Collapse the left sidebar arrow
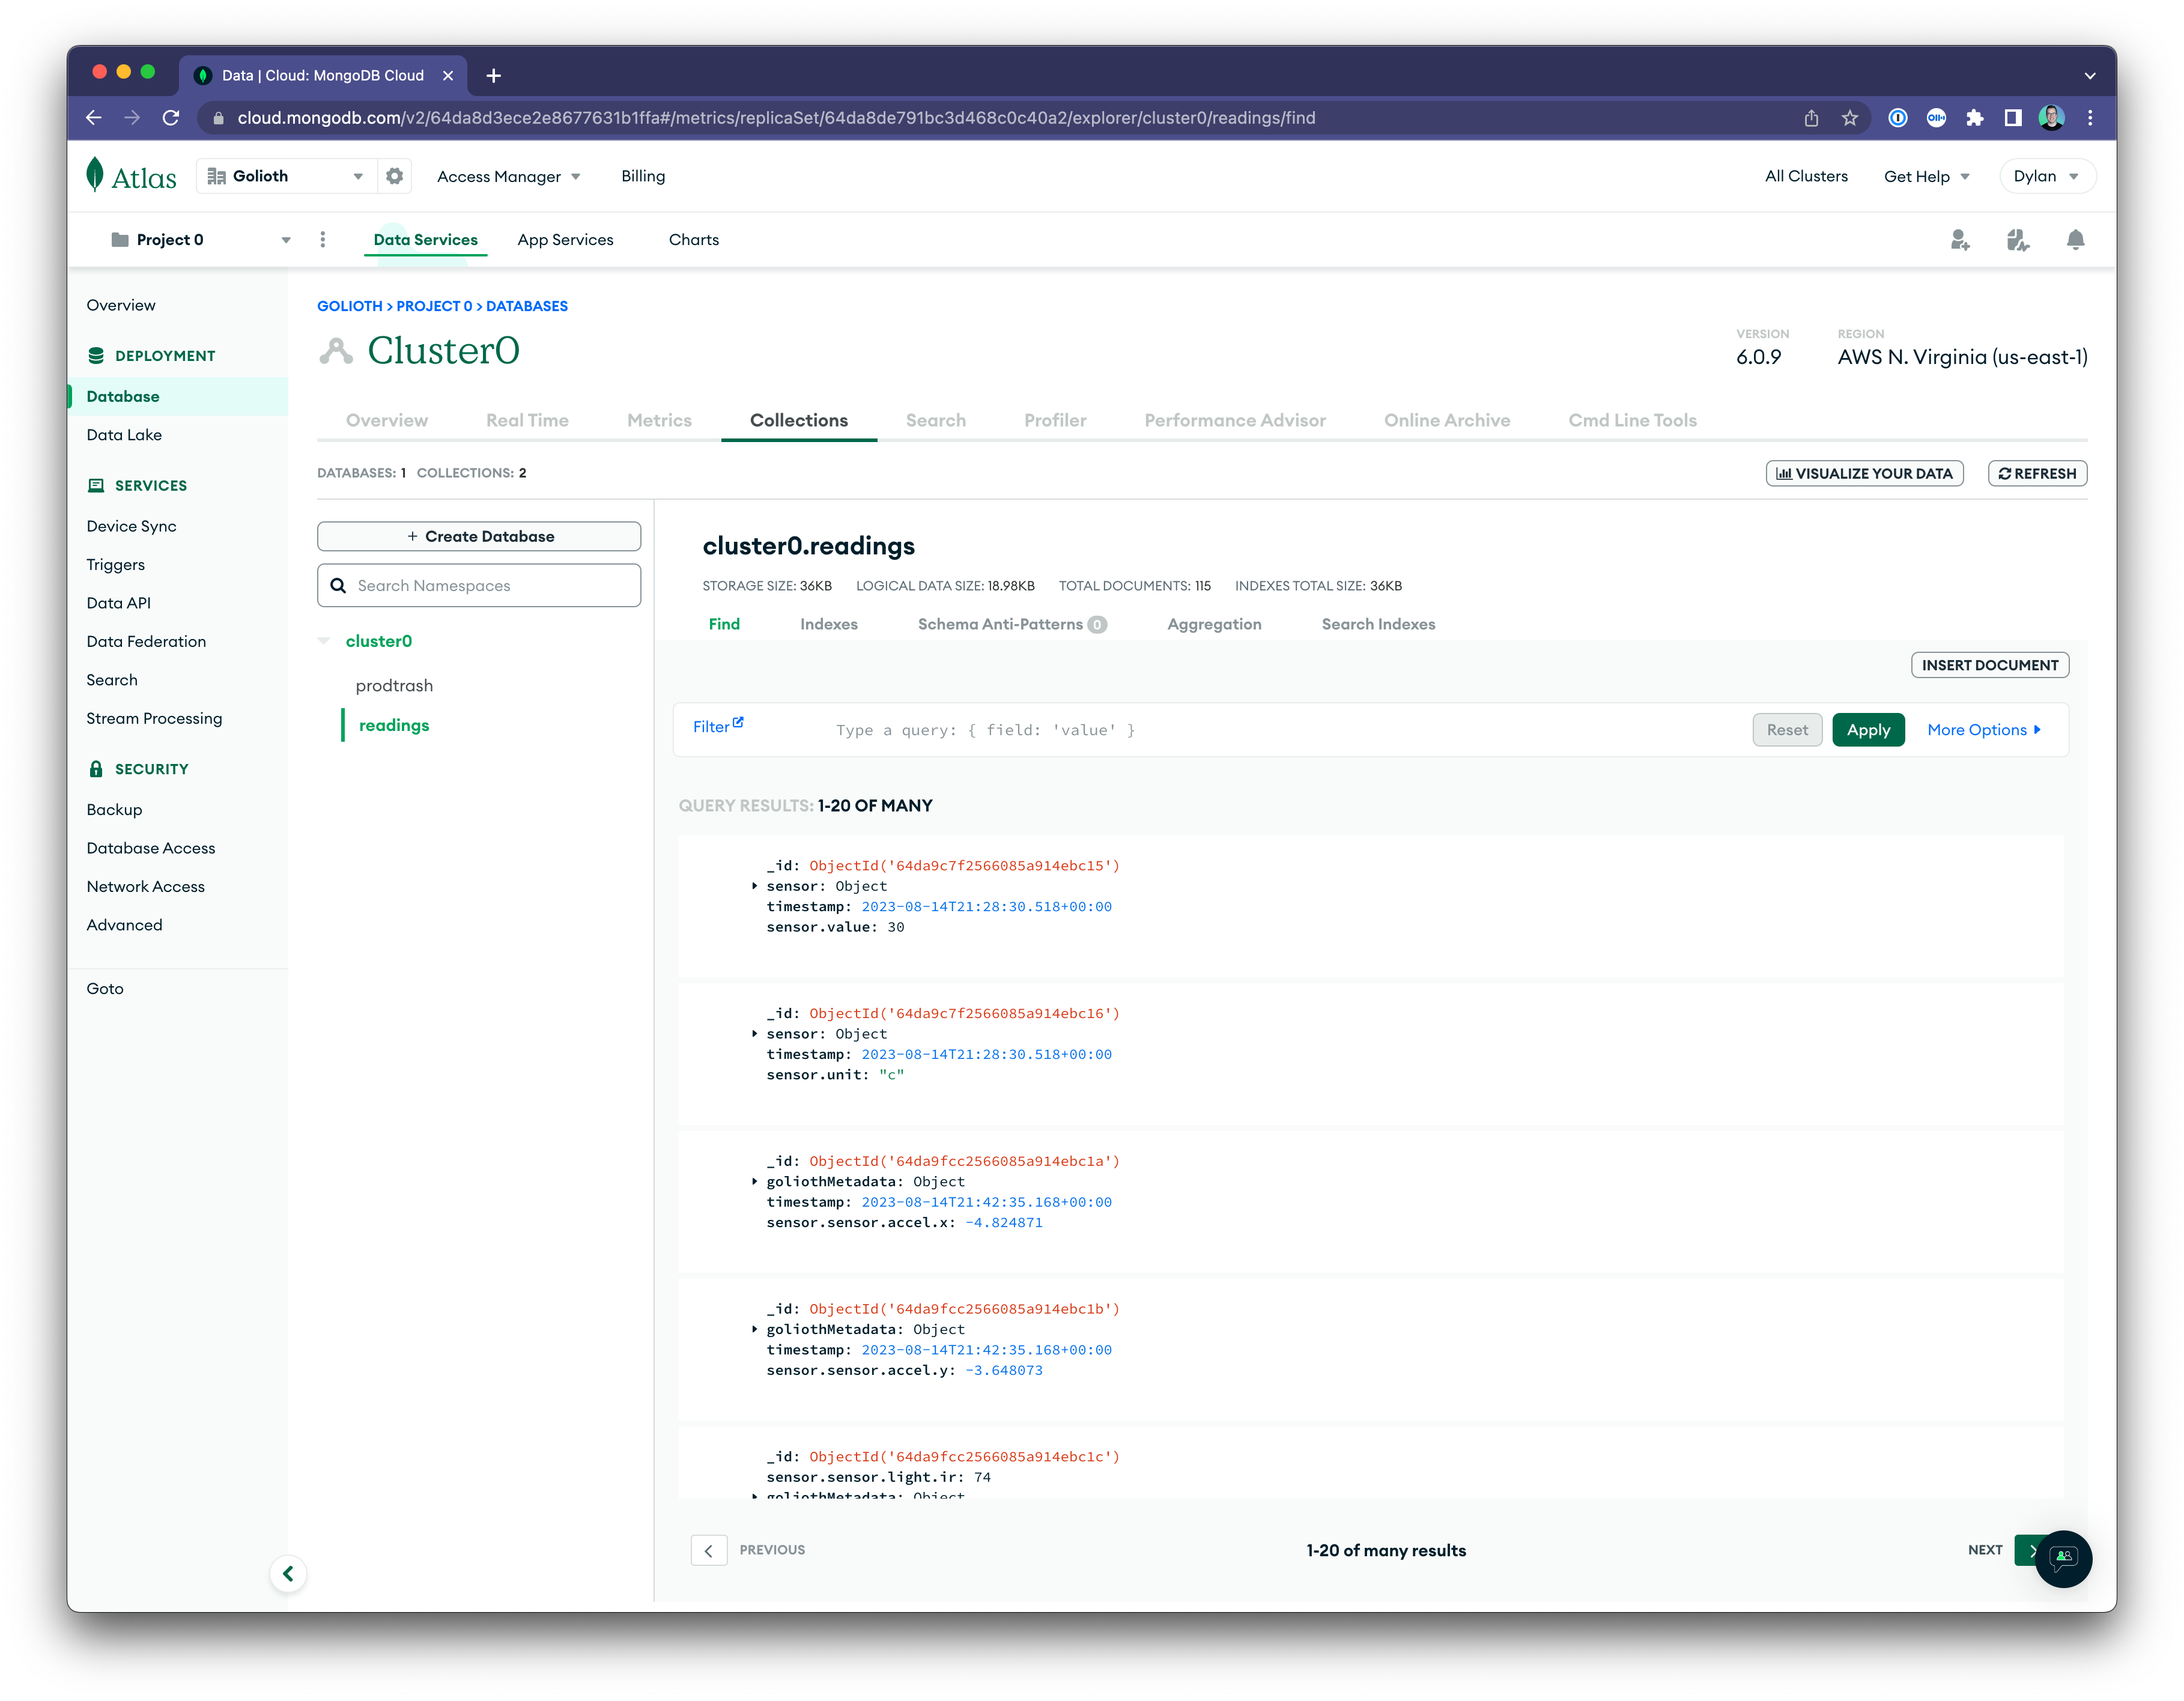 pos(288,1574)
